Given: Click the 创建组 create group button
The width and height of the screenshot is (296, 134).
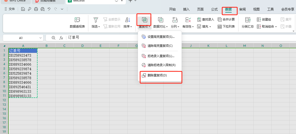Looking at the screenshot, I should [264, 19].
